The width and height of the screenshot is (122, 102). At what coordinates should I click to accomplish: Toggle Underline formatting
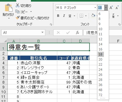click(x=70, y=16)
